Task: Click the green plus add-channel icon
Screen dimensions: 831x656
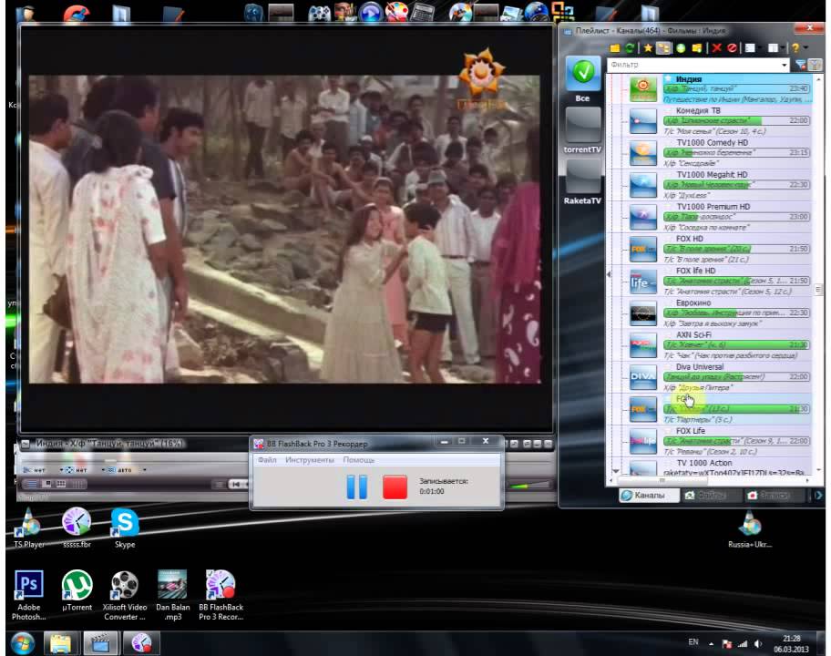Action: tap(681, 48)
